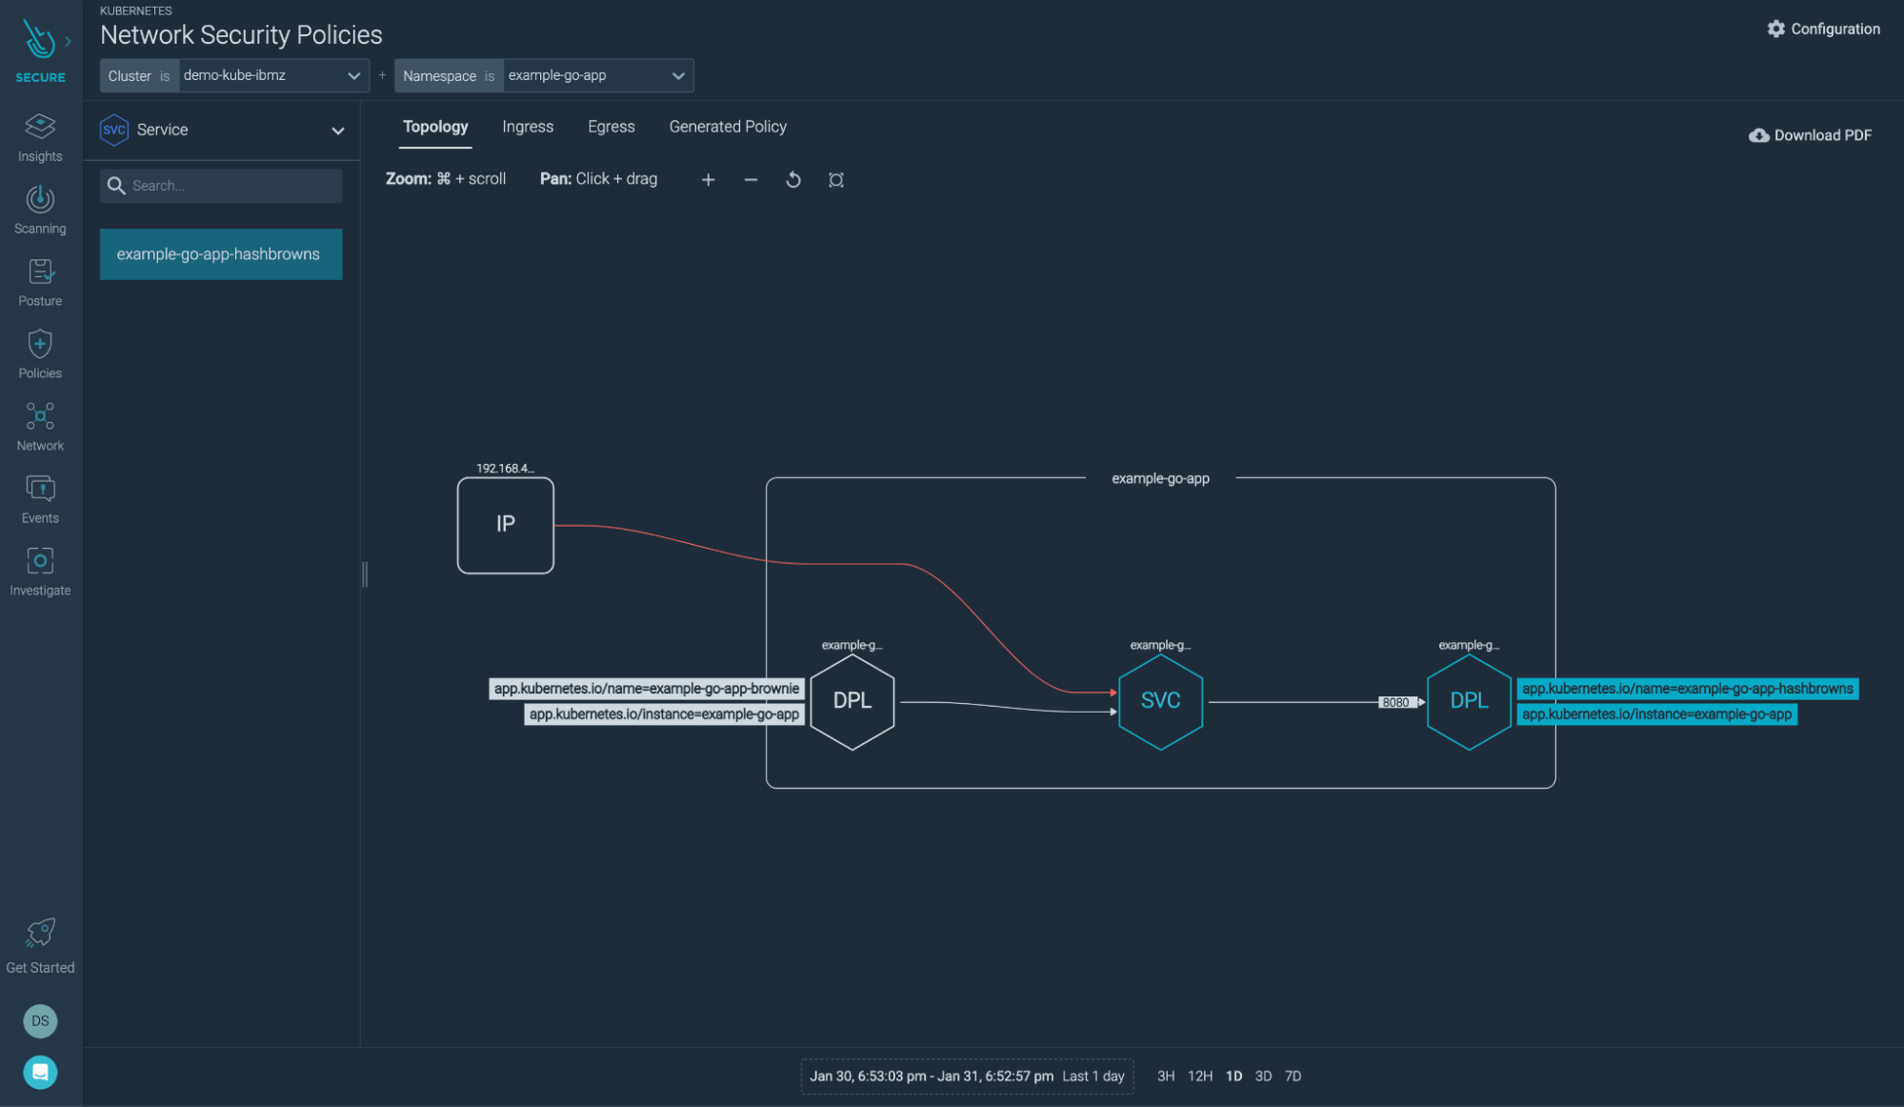Click Download PDF button
This screenshot has width=1904, height=1107.
point(1810,135)
